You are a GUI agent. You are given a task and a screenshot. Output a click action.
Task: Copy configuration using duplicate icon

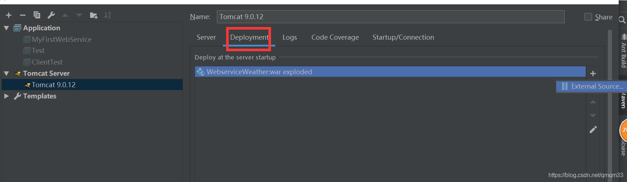coord(37,15)
